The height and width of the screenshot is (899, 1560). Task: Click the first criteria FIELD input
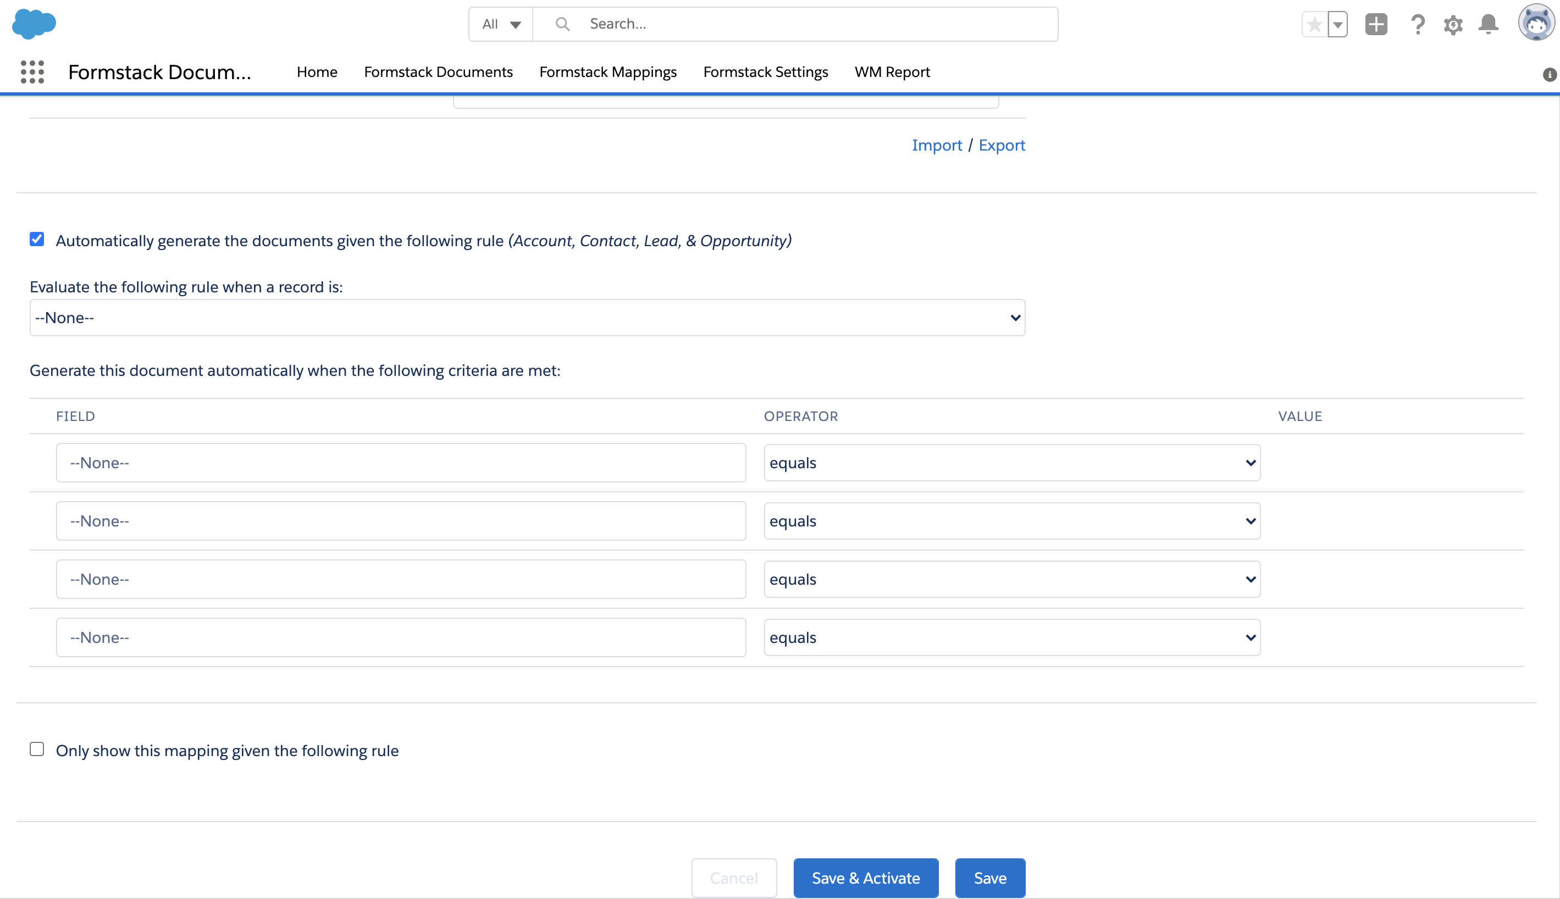point(401,463)
